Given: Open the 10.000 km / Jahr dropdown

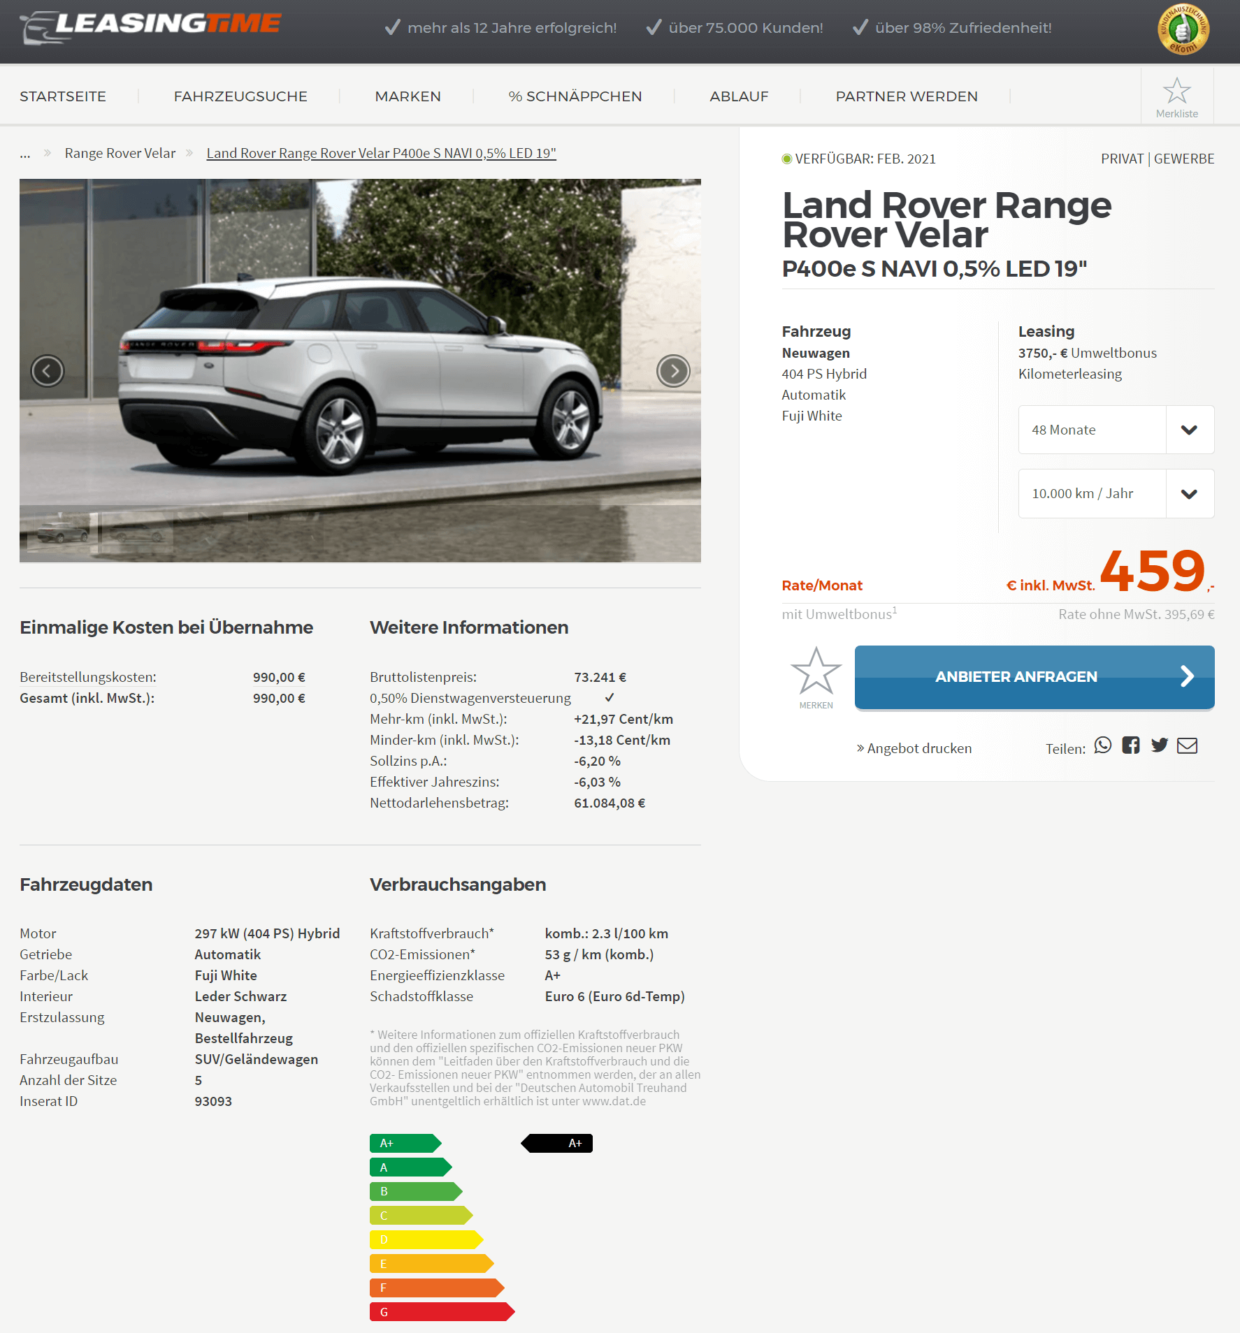Looking at the screenshot, I should point(1116,493).
